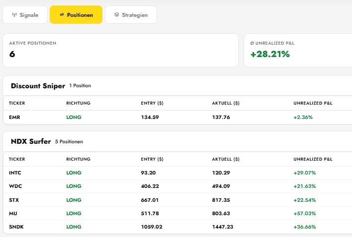Image resolution: width=352 pixels, height=237 pixels.
Task: Click the '5 Positionen' label
Action: 69,142
